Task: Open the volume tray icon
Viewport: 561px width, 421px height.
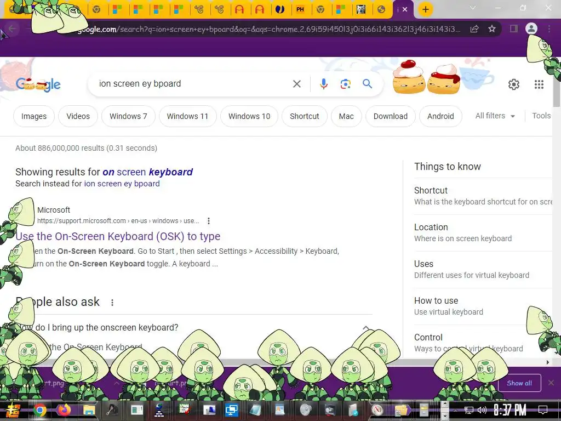Action: [482, 410]
